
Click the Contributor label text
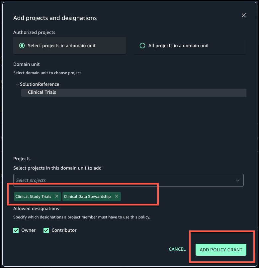pos(64,230)
